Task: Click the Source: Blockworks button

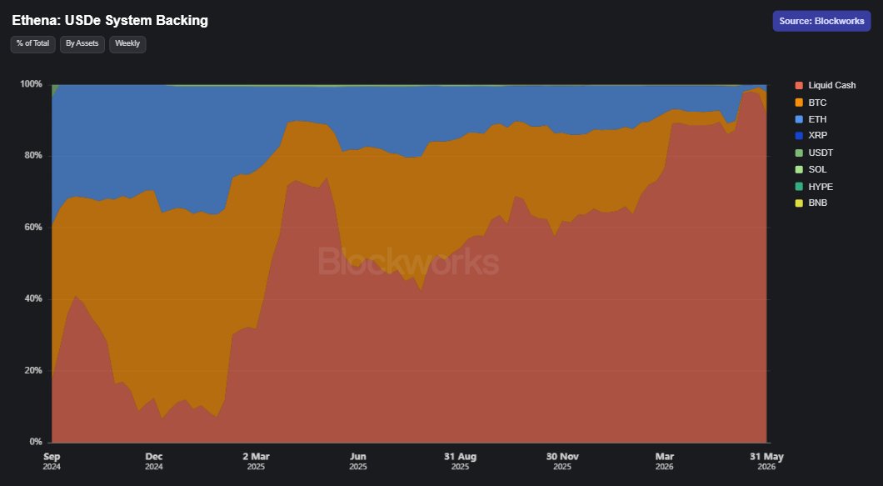Action: click(x=821, y=21)
